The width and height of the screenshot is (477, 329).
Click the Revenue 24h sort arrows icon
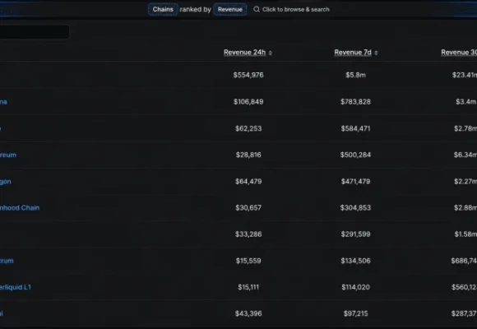click(x=270, y=53)
